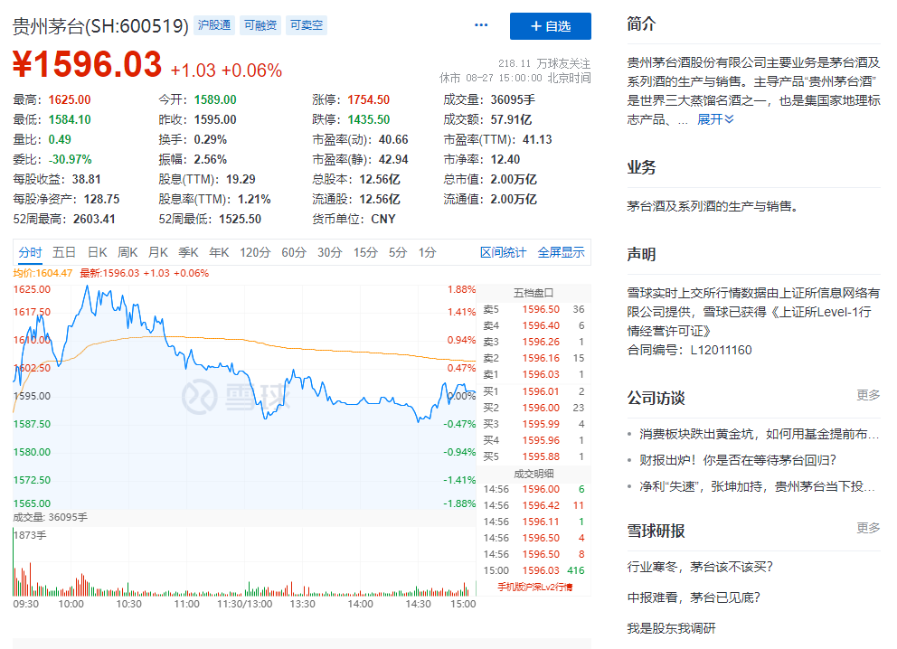The height and width of the screenshot is (649, 897).
Task: Click the 可融资 tag
Action: (260, 25)
